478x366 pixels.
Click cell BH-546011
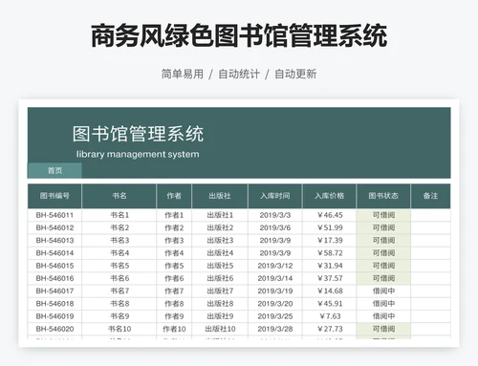(54, 215)
